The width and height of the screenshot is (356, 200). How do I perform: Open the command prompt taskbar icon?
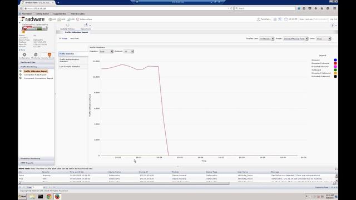(x=41, y=197)
